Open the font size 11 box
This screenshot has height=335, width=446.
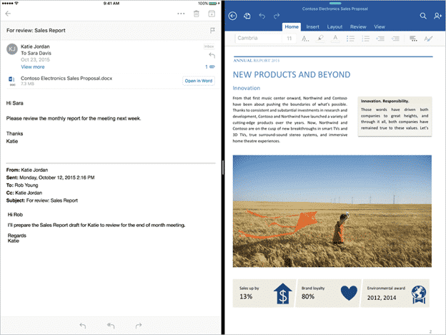289,38
